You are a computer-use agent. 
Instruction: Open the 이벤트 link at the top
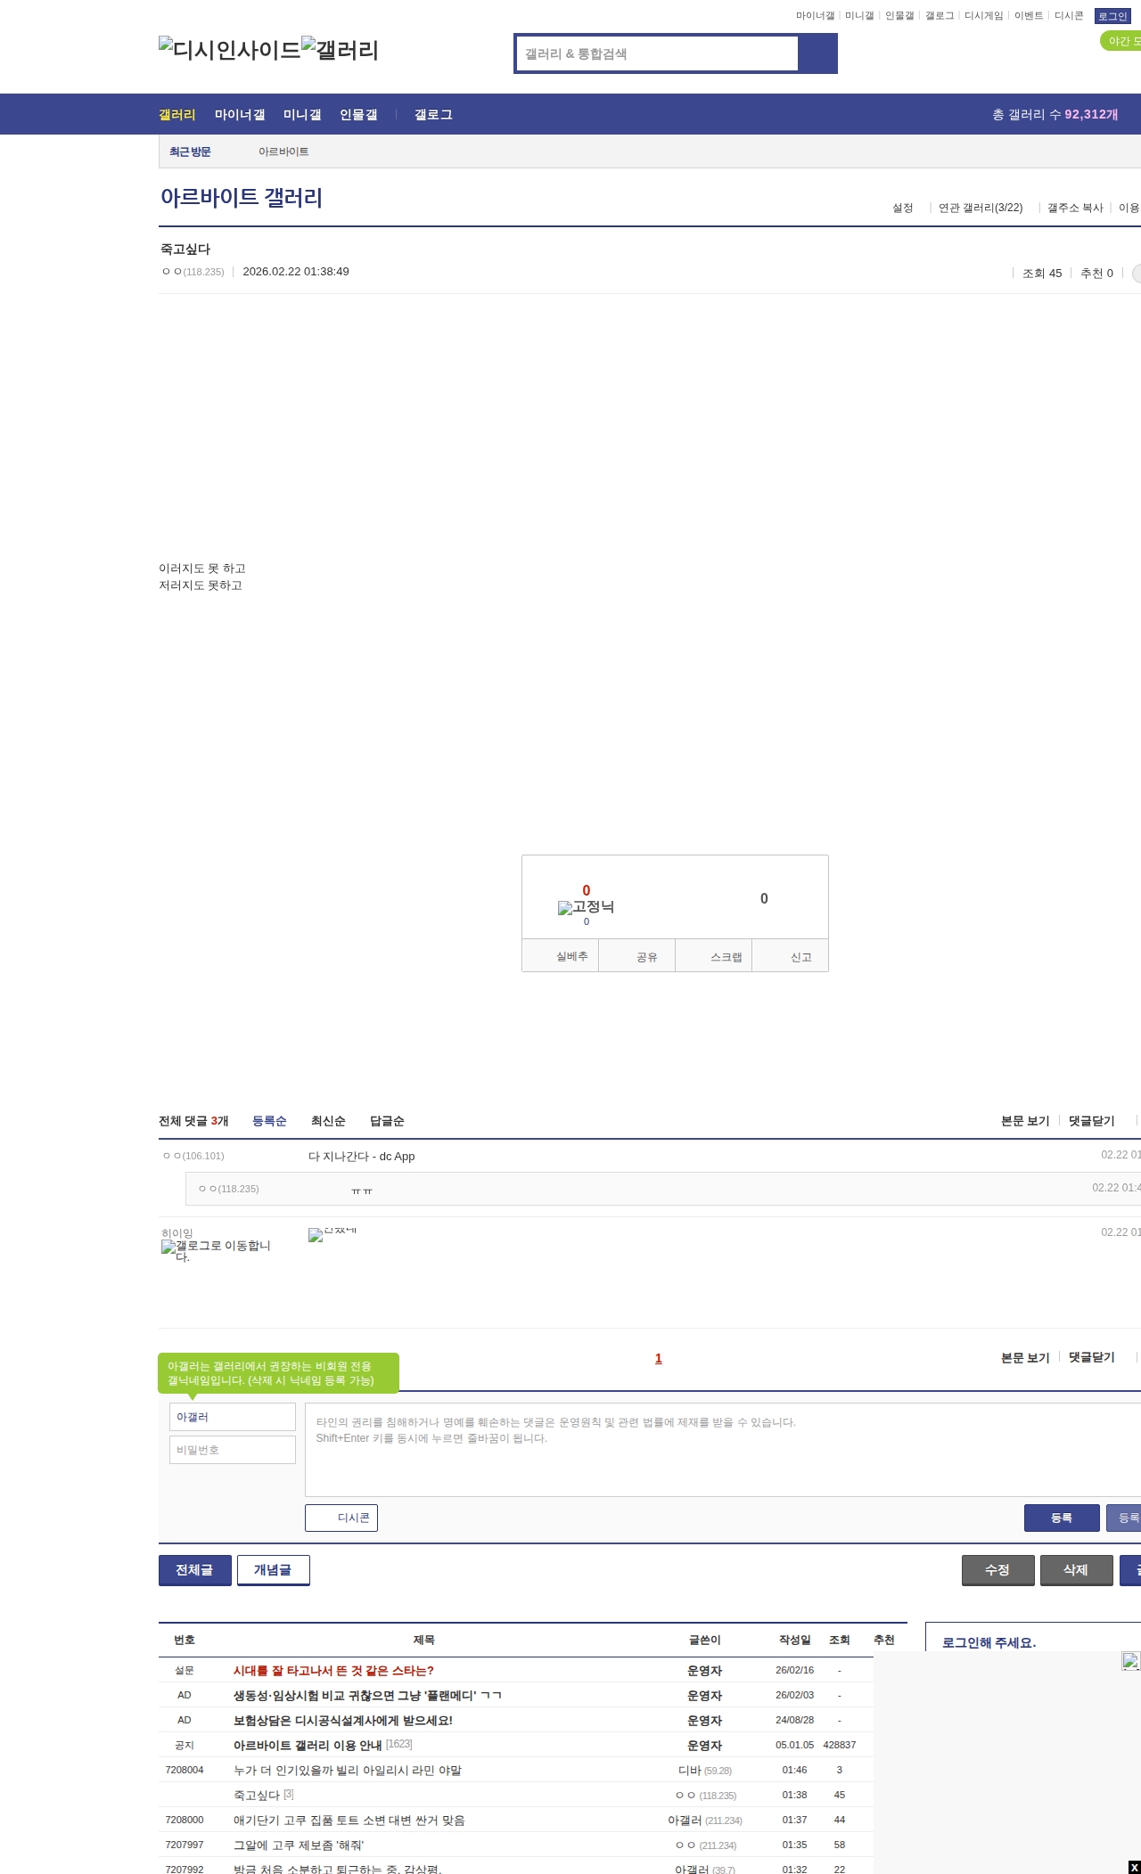1029,16
